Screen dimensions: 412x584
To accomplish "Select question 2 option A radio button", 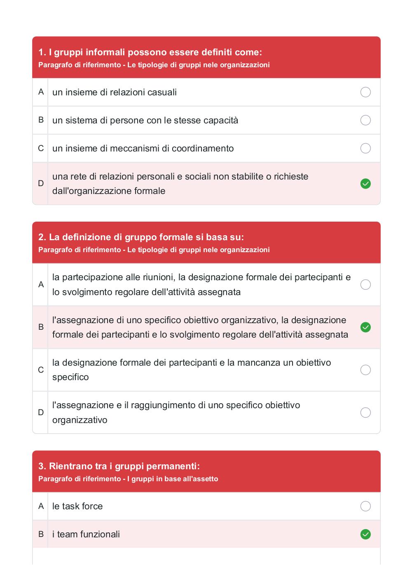I will coord(365,284).
